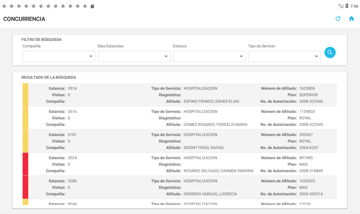Open the Compañía dropdown
This screenshot has height=214, width=360.
pos(59,57)
